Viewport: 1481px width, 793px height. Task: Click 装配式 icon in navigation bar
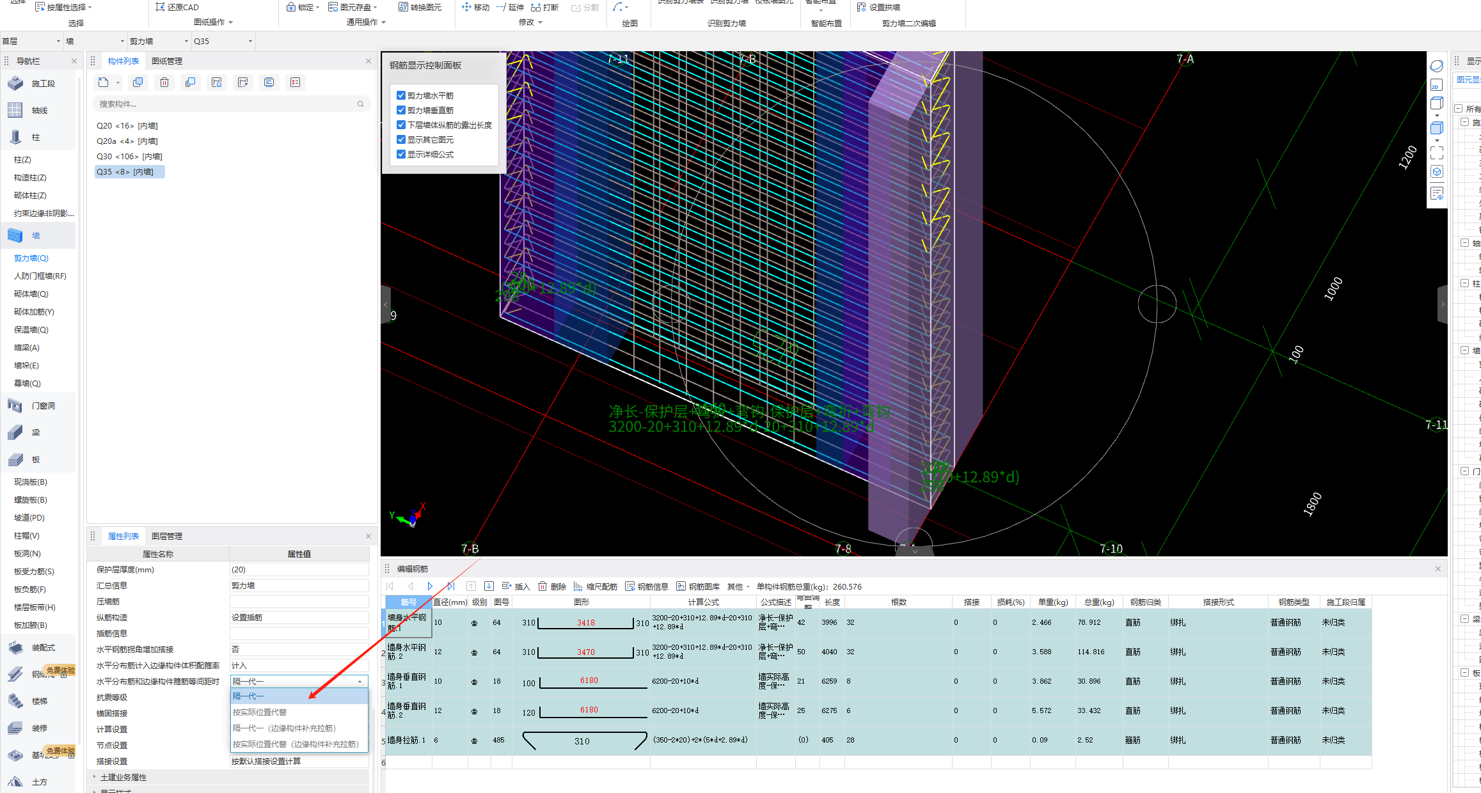tap(15, 647)
